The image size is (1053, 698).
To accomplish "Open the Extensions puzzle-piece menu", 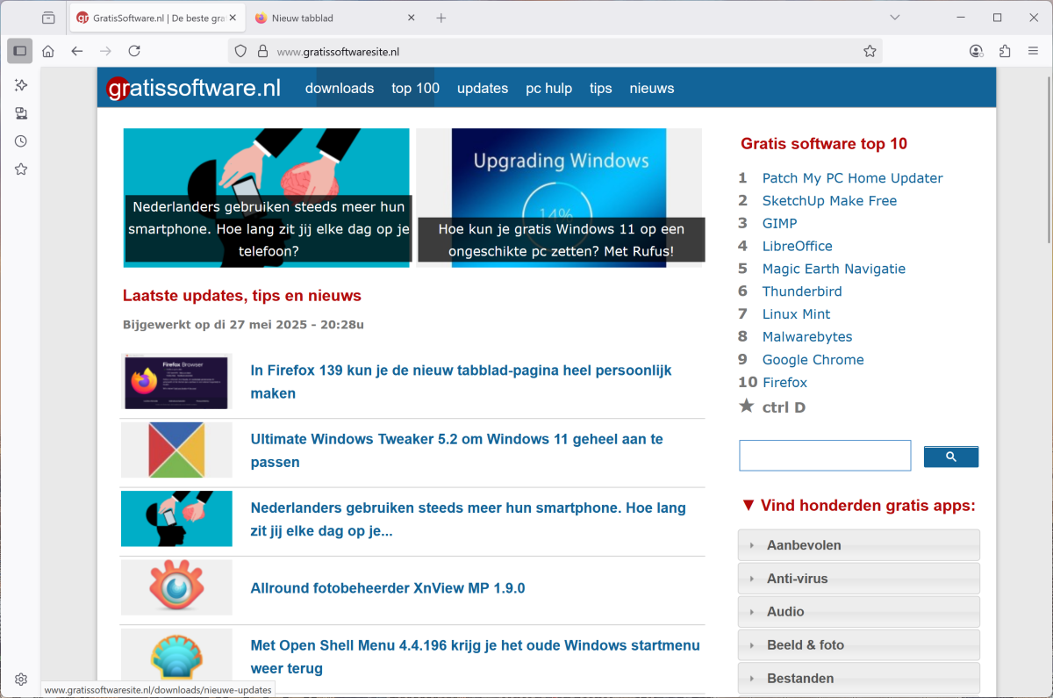I will (x=1005, y=51).
